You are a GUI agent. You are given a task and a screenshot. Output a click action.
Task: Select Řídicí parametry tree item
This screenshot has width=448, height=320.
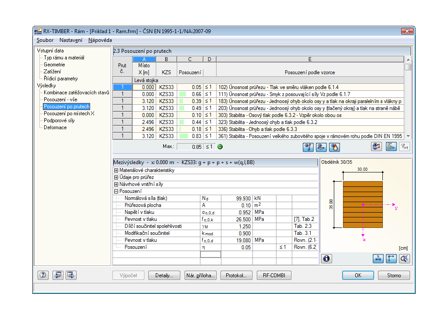[60, 79]
